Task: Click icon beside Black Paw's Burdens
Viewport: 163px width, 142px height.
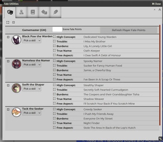Action: point(54,46)
